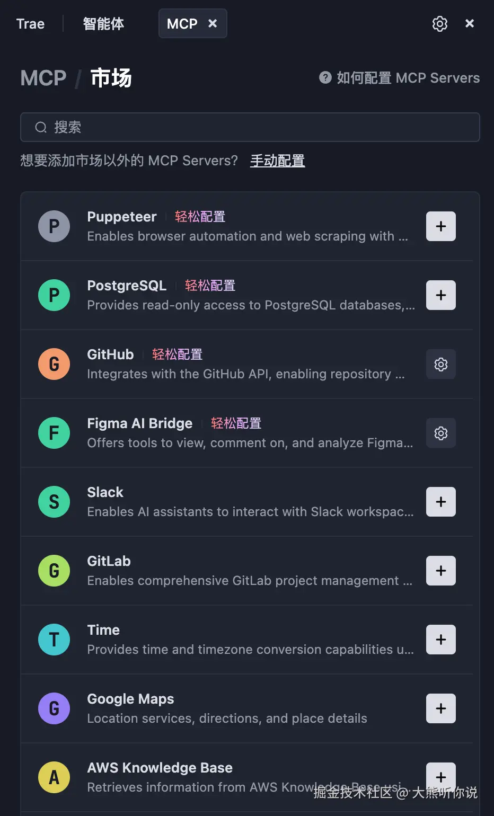Click the Figma AI Bridge icon
494x816 pixels.
click(54, 433)
